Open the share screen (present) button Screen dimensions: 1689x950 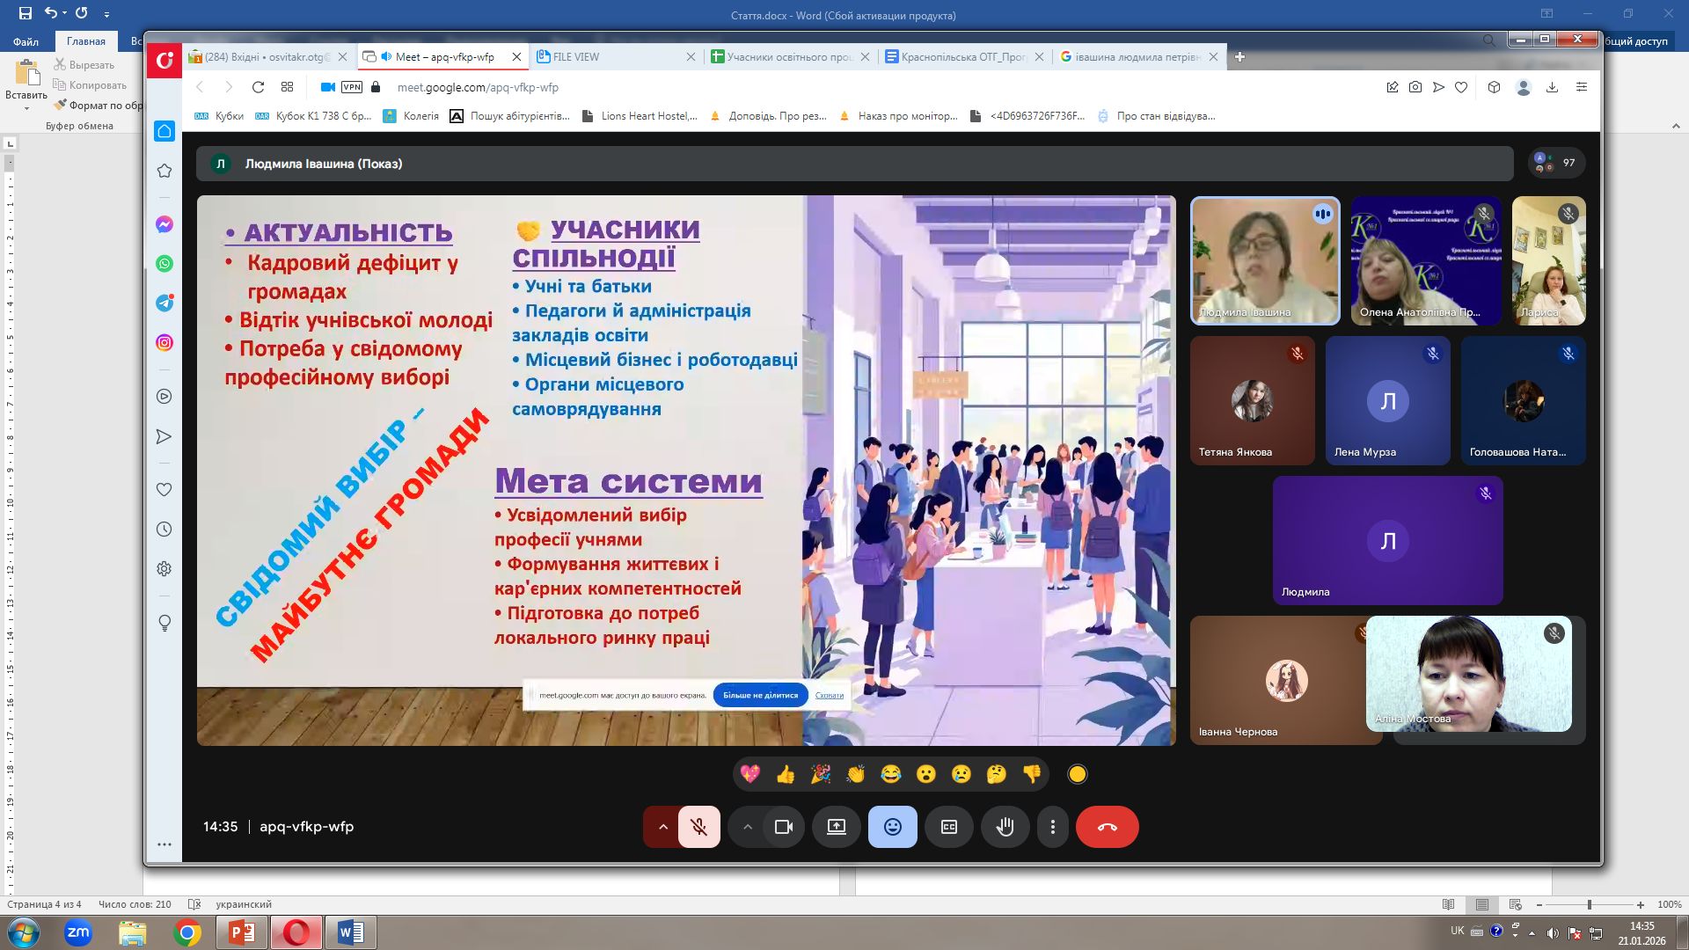pos(836,827)
